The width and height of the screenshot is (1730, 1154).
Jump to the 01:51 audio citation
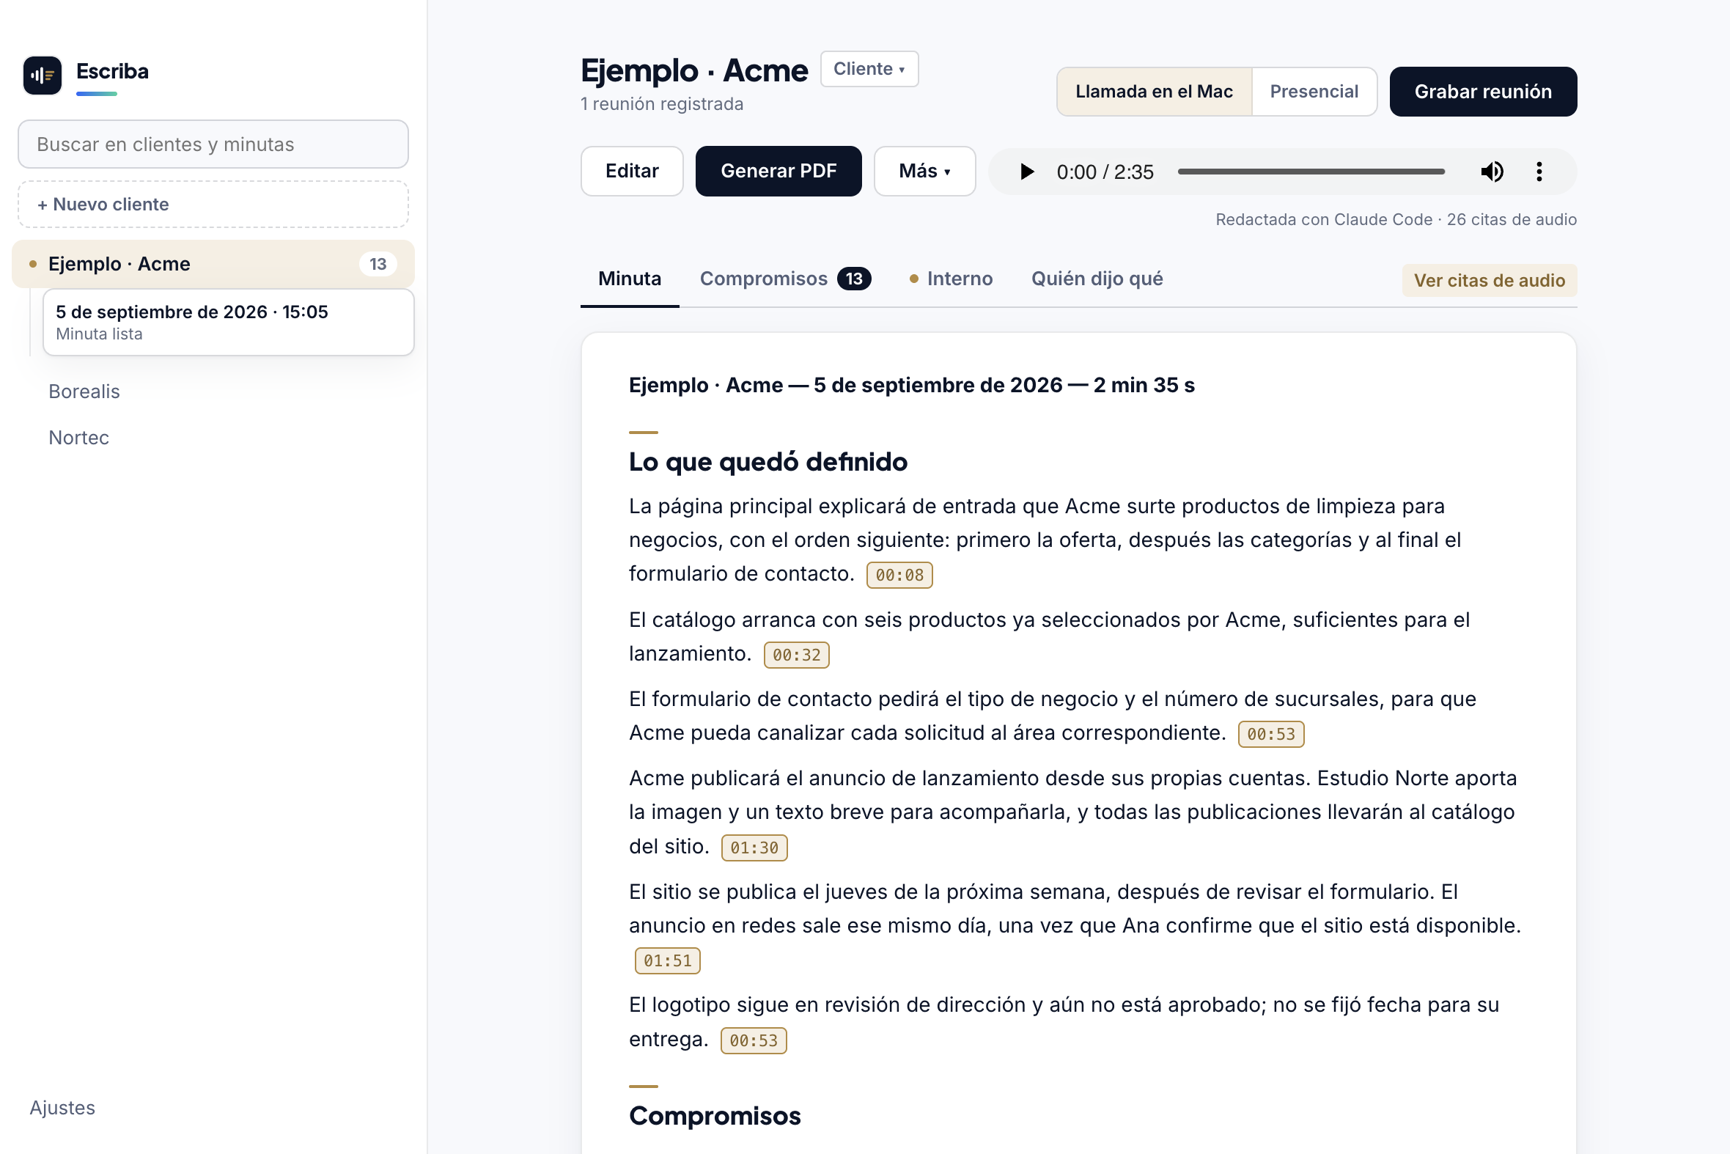pos(667,960)
